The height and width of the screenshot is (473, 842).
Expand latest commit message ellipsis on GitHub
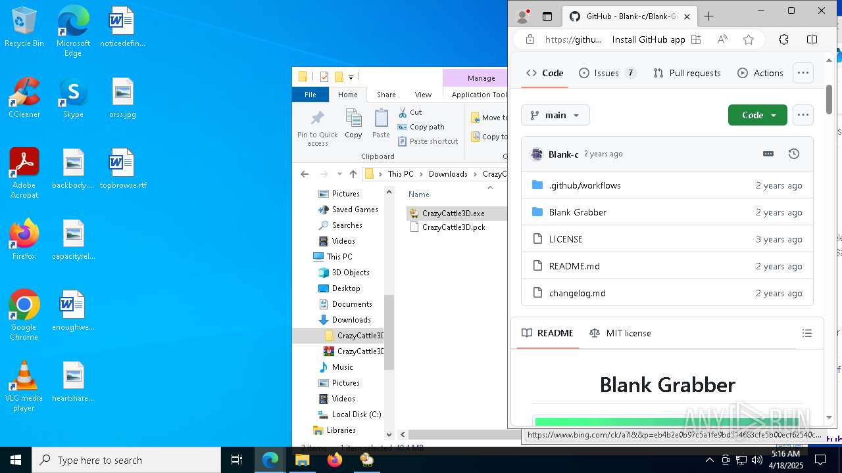[768, 154]
